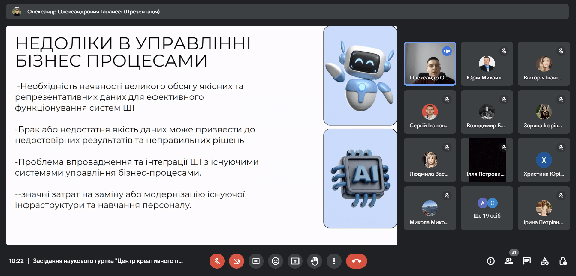This screenshot has height=276, width=576.
Task: Select Христина Юрі... participant tile
Action: (544, 160)
